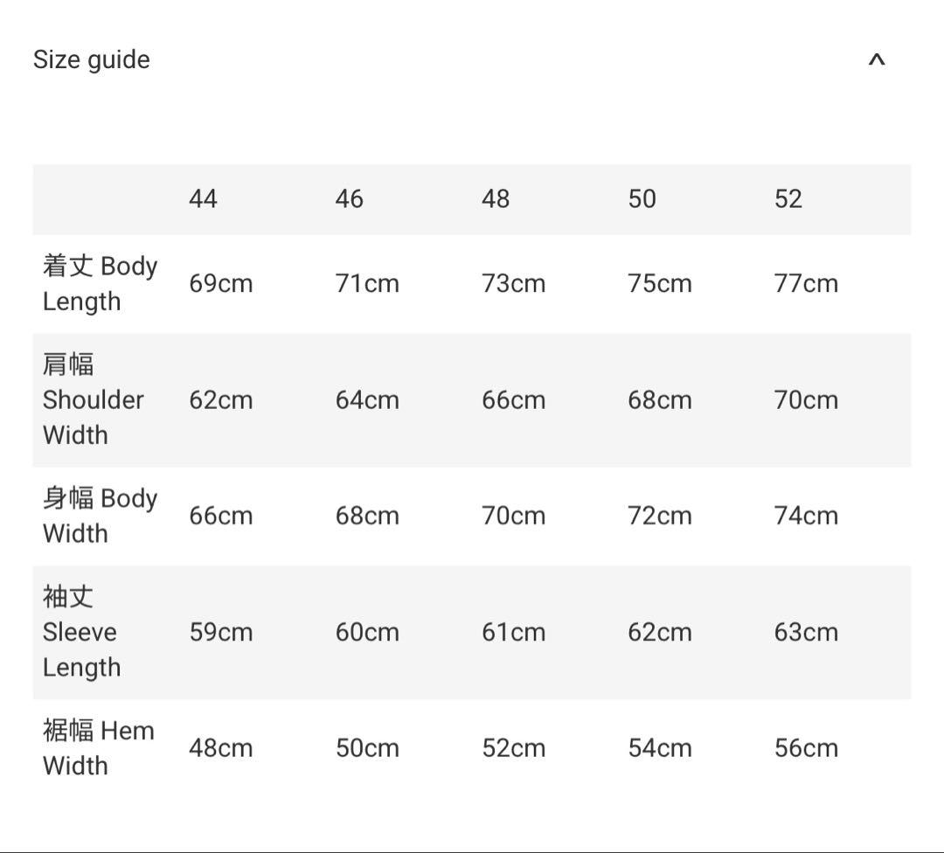Image resolution: width=944 pixels, height=853 pixels.
Task: Click the Body Width row label
Action: click(100, 516)
